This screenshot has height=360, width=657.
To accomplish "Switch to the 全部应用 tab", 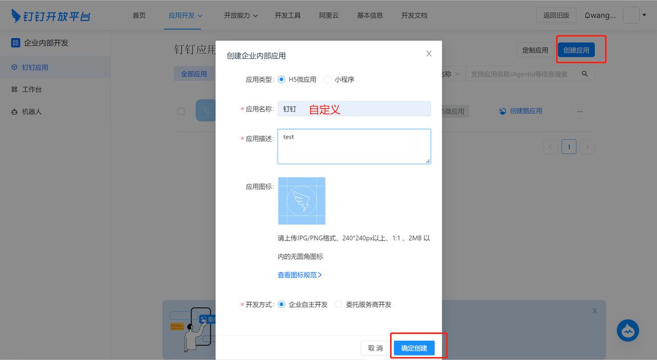I will (194, 74).
